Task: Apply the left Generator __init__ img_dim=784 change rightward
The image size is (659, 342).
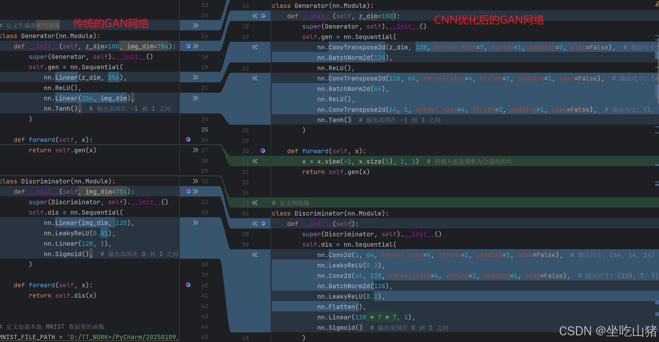Action: [196, 46]
